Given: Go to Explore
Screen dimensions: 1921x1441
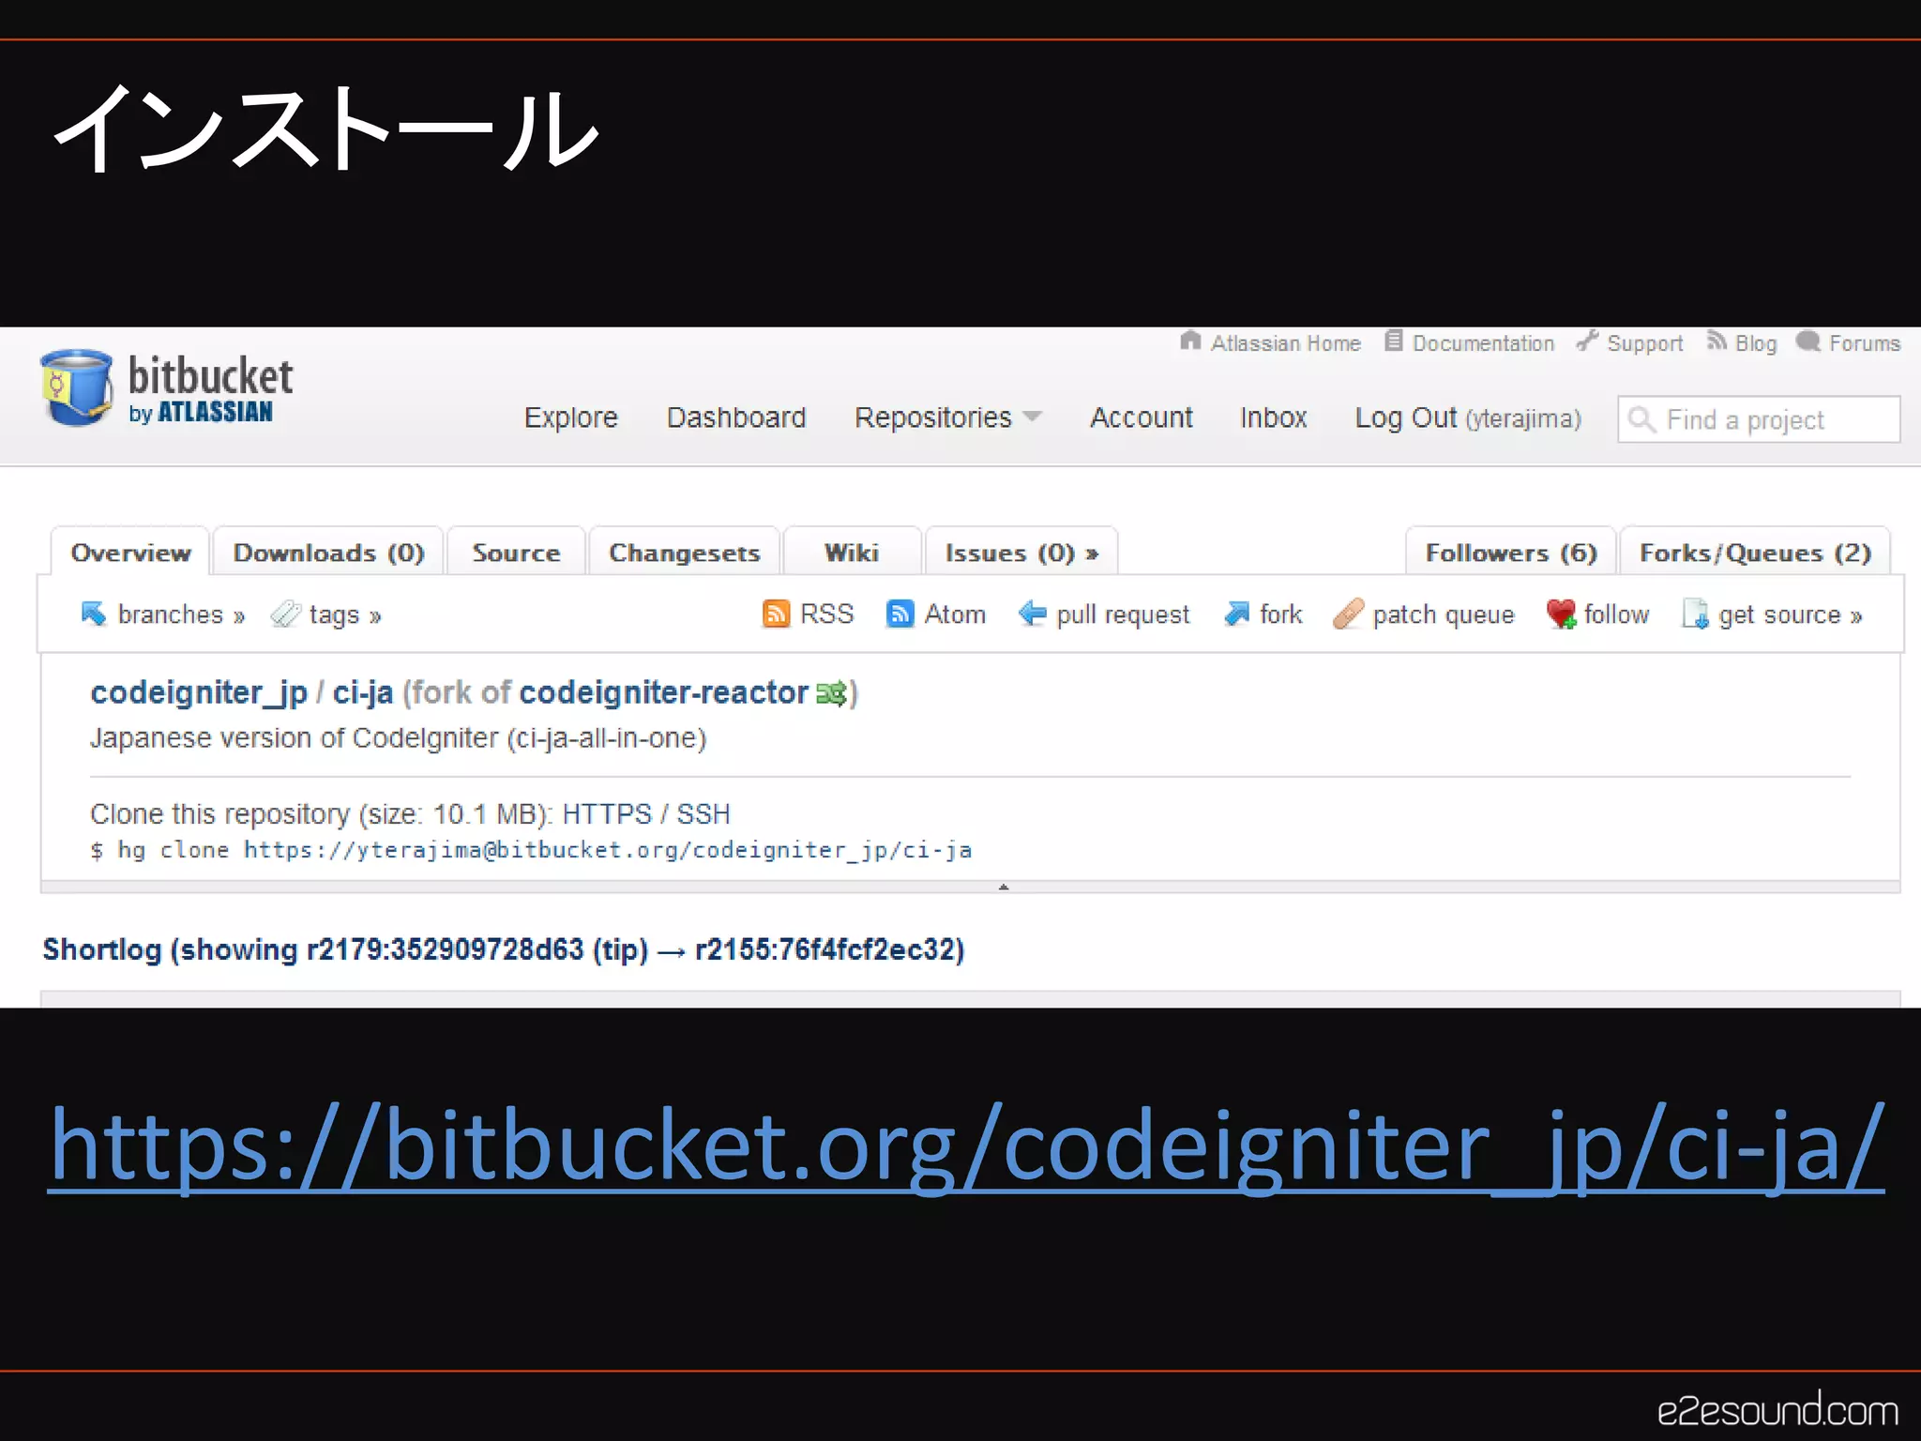Looking at the screenshot, I should (571, 417).
